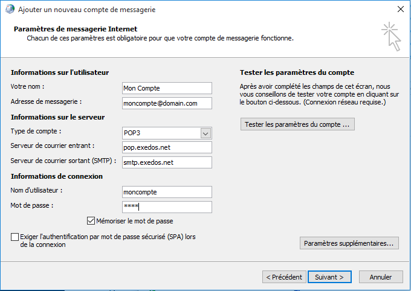The image size is (411, 291).
Task: Click into the Mot de passe field
Action: point(167,207)
